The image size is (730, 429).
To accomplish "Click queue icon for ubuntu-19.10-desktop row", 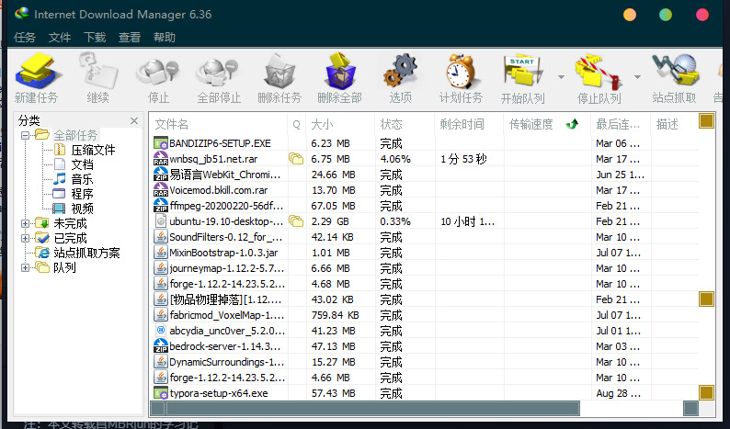I will (x=296, y=221).
